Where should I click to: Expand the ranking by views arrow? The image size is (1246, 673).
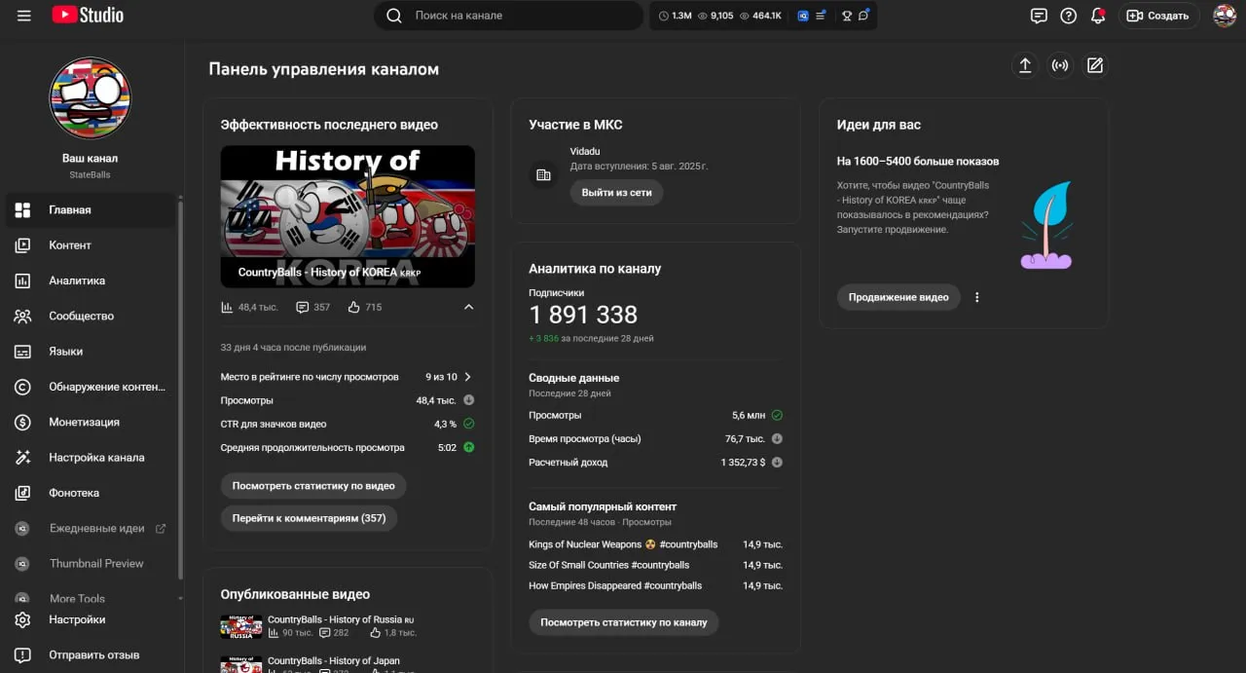pyautogui.click(x=468, y=377)
